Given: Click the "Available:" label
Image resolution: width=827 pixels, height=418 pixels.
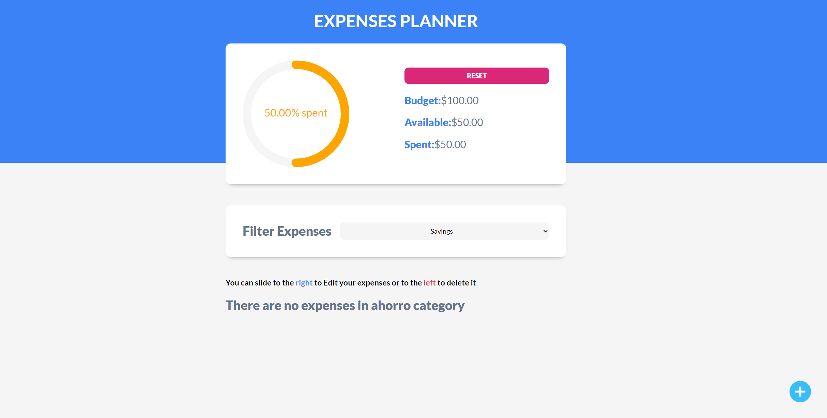Looking at the screenshot, I should [427, 122].
